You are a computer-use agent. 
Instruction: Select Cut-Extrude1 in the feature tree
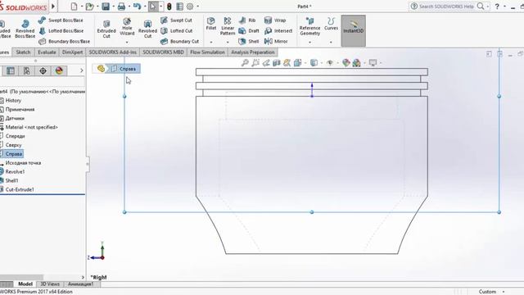pos(17,189)
